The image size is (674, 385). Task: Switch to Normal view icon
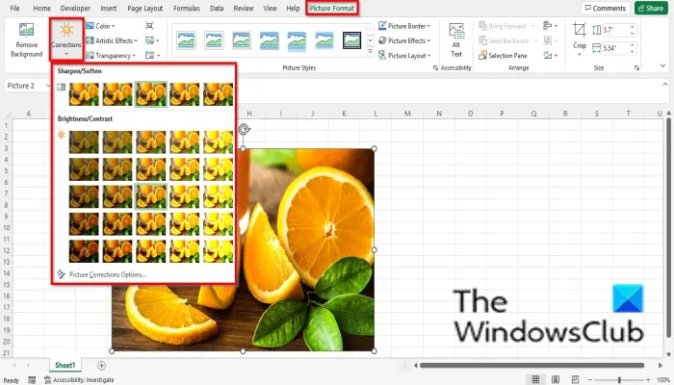pos(535,379)
